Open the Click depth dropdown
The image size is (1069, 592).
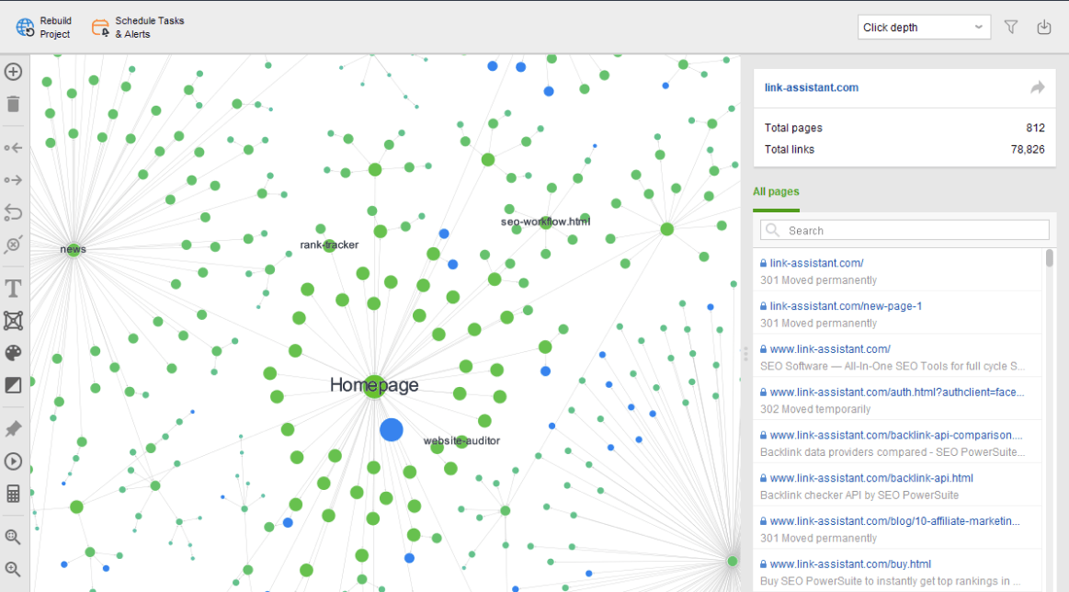click(x=924, y=28)
